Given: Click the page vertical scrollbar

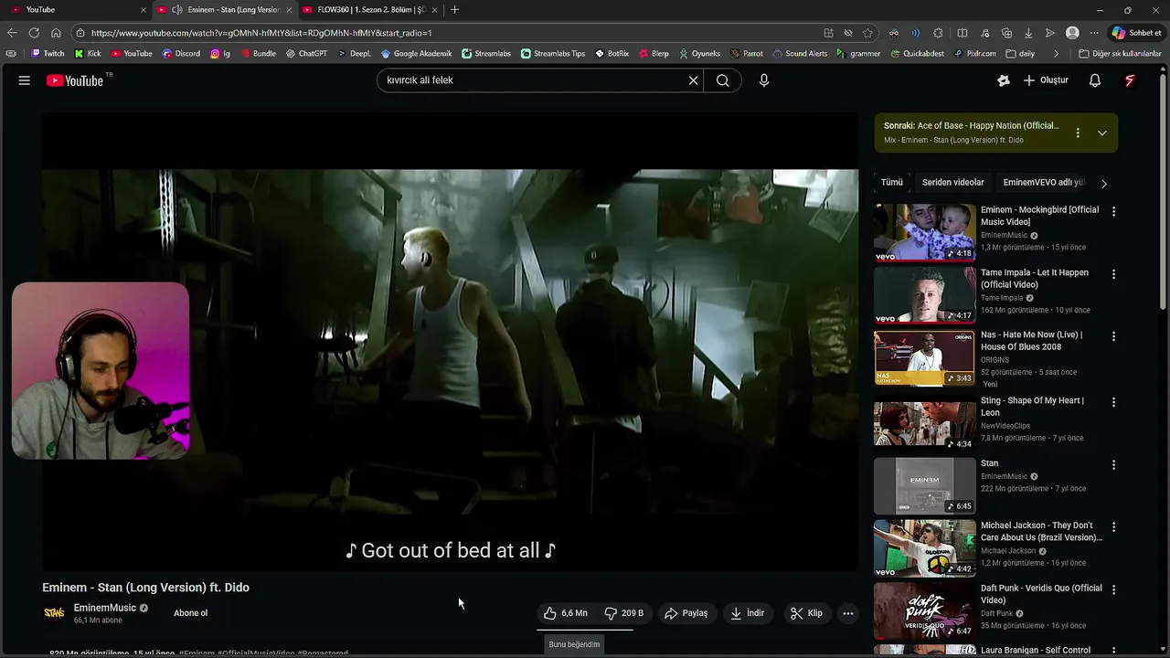Looking at the screenshot, I should (x=1164, y=192).
